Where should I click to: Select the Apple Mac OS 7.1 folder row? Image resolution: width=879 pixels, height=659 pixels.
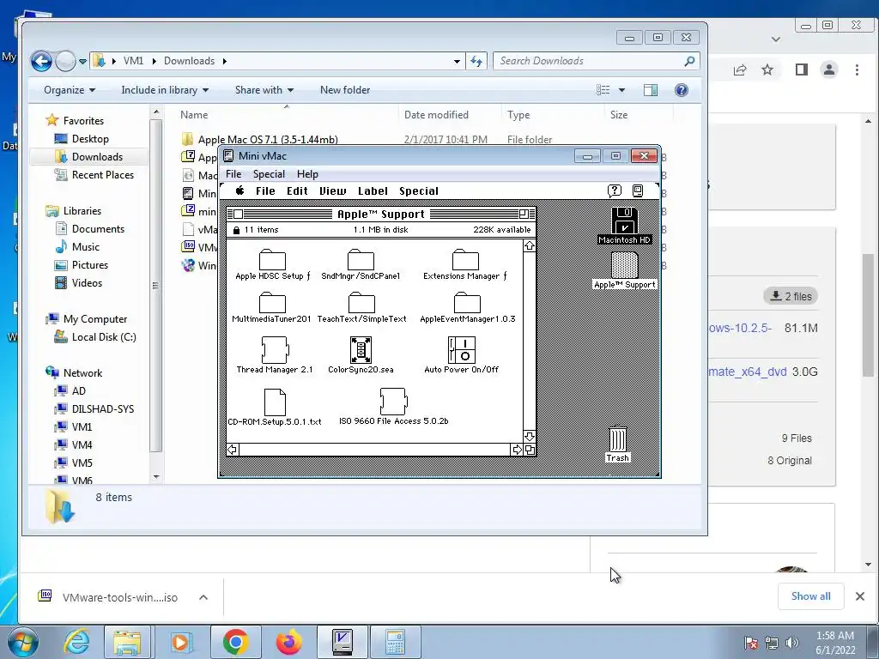426,140
